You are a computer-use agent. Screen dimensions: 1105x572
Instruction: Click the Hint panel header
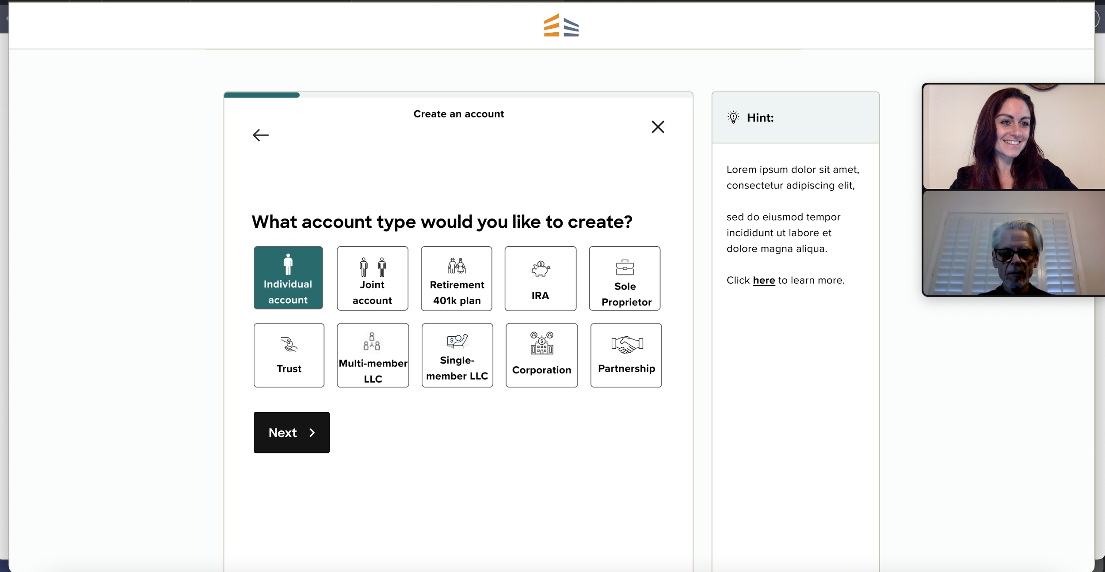[796, 118]
